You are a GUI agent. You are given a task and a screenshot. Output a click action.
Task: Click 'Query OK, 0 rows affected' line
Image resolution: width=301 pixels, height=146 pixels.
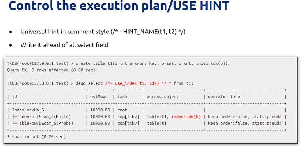51,70
